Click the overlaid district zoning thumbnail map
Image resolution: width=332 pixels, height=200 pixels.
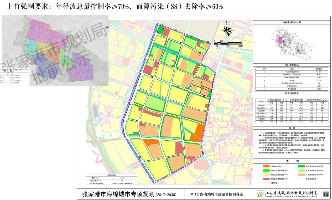55,50
